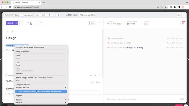The image size is (189, 106).
Task: Click the created date May 23 value
Action: click(x=115, y=24)
